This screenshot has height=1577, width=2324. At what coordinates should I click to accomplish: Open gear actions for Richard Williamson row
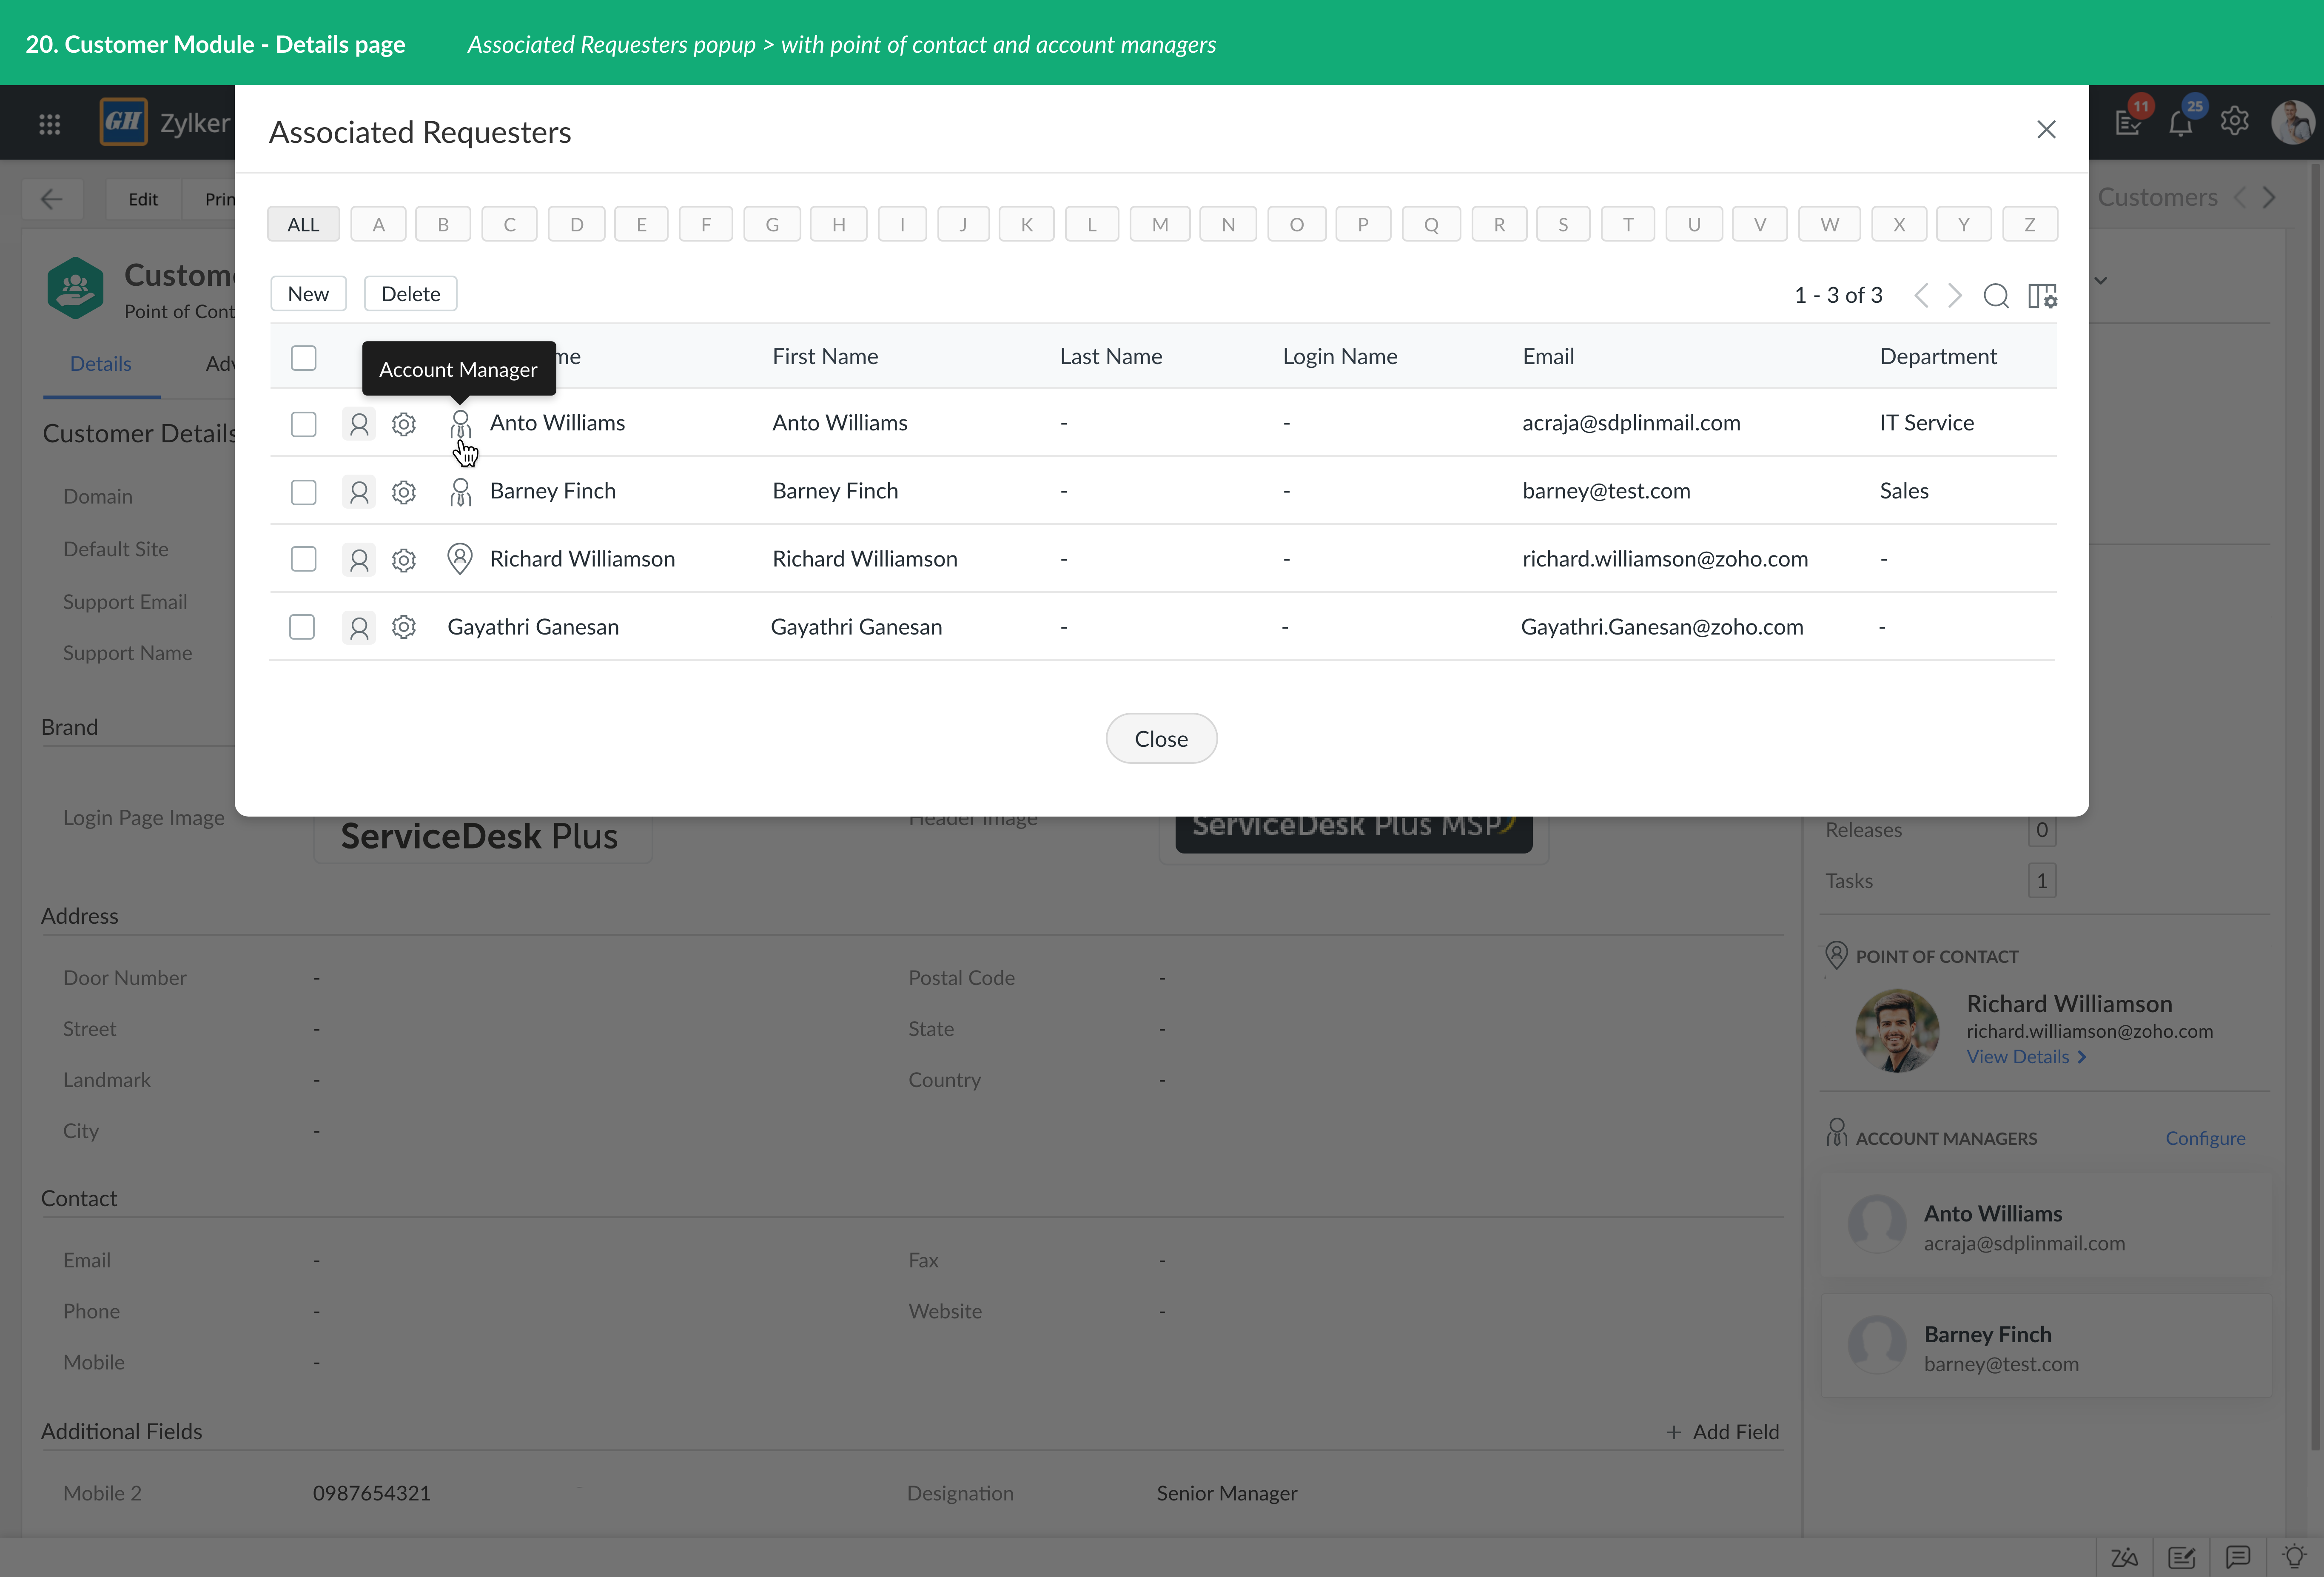[404, 560]
